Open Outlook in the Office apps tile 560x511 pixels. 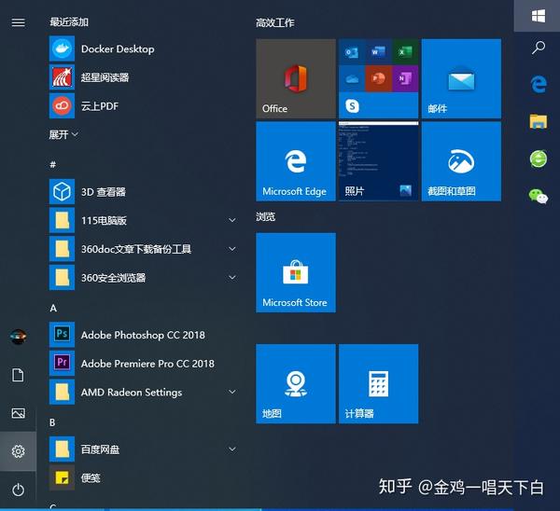coord(352,52)
